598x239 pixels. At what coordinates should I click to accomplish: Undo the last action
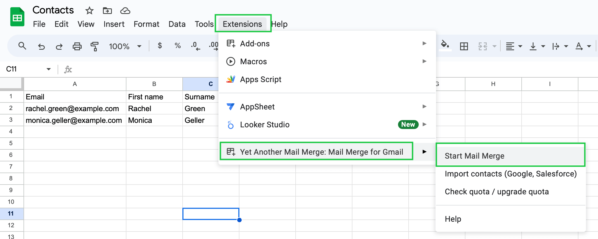[x=41, y=46]
